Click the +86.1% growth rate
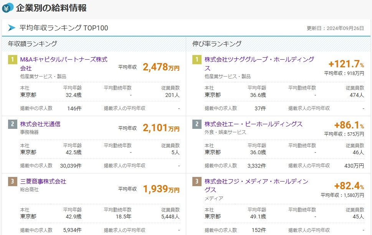 (349, 125)
